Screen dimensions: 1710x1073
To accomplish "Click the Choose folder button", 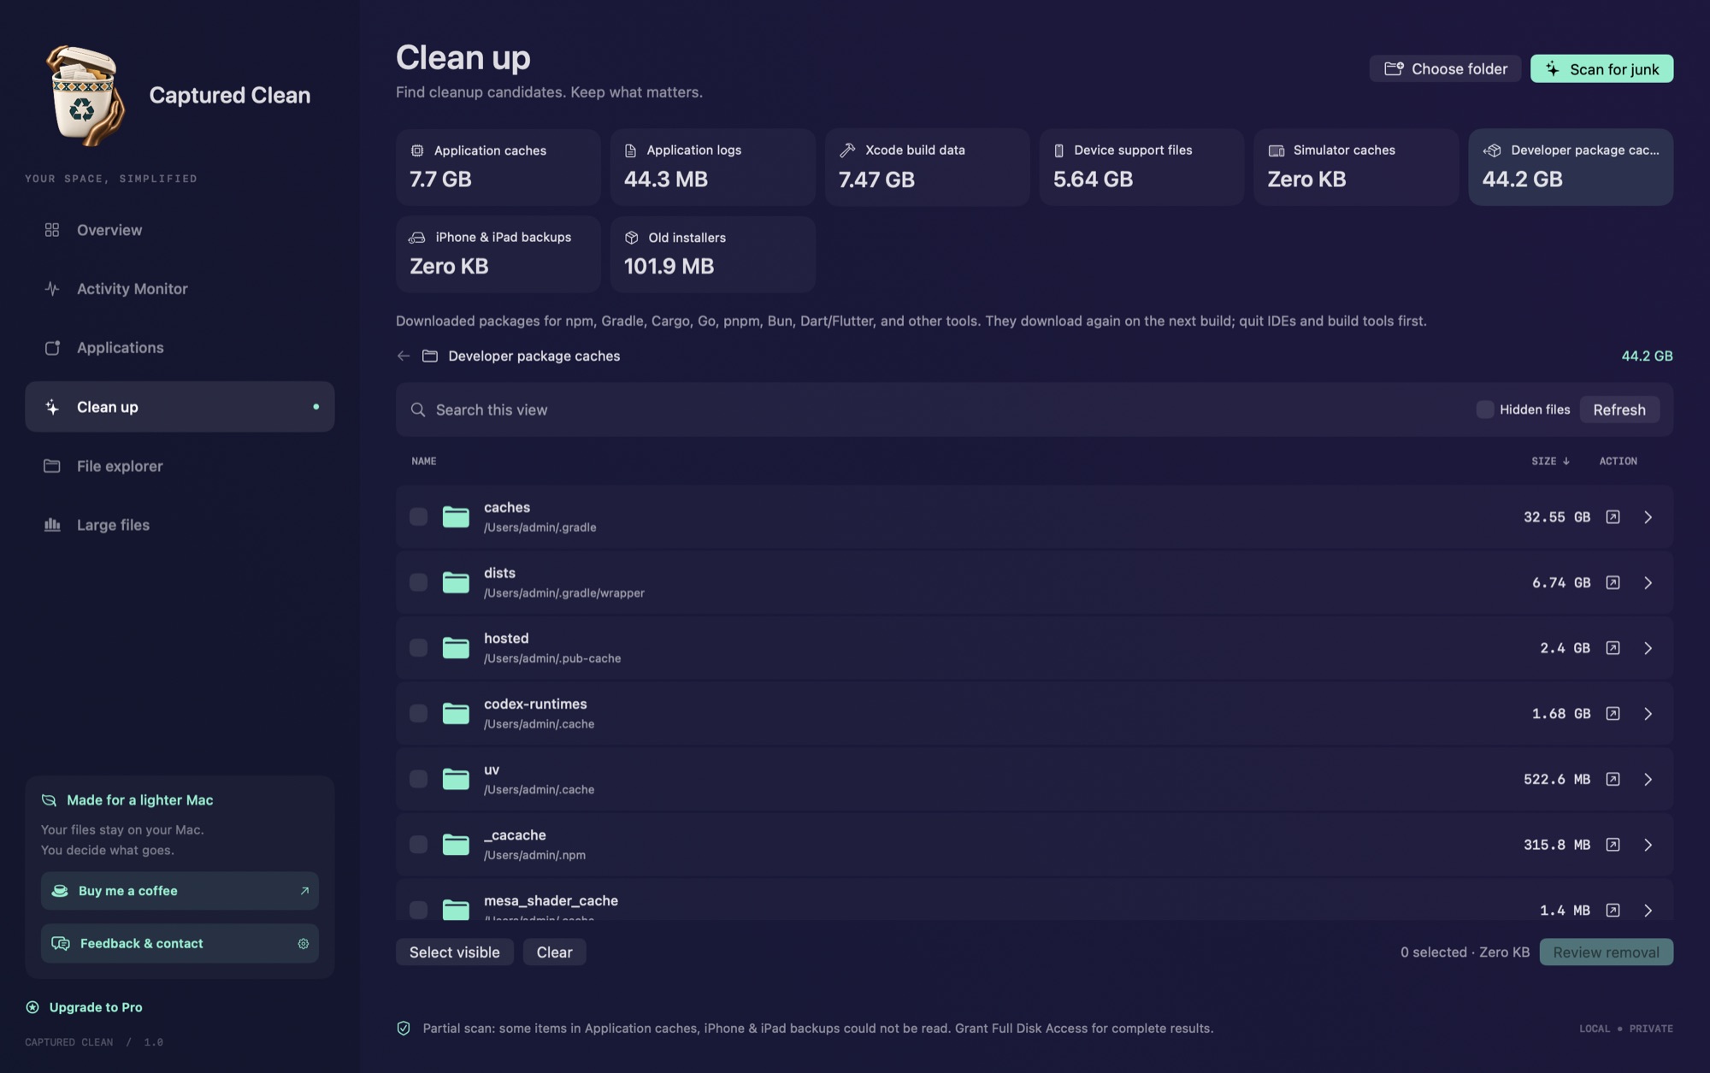I will point(1445,69).
